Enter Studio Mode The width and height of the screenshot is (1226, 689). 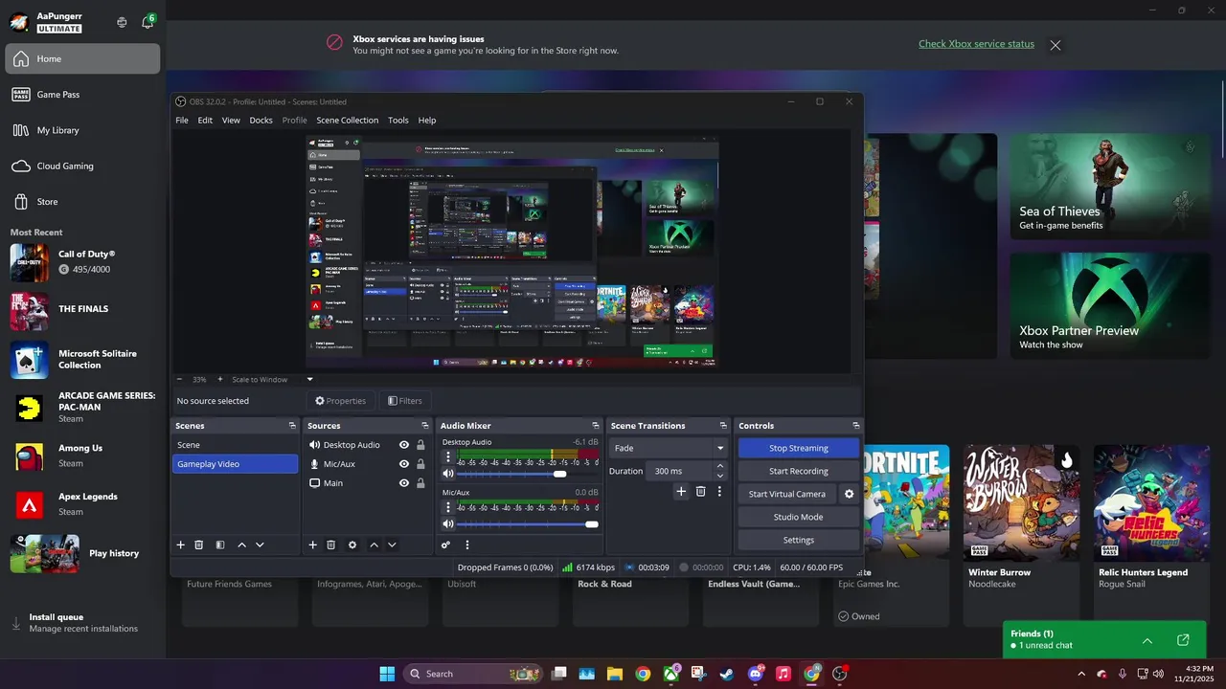point(799,517)
